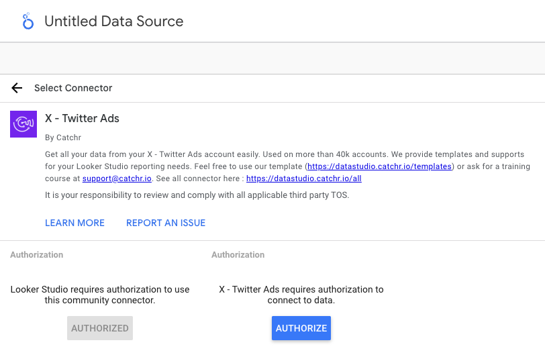Click the third party TOS responsibility notice
The image size is (545, 361).
pos(197,195)
